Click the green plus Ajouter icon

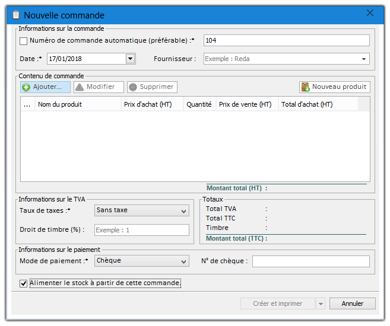(26, 87)
